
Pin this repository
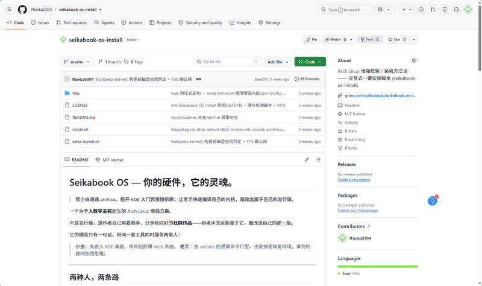311,39
